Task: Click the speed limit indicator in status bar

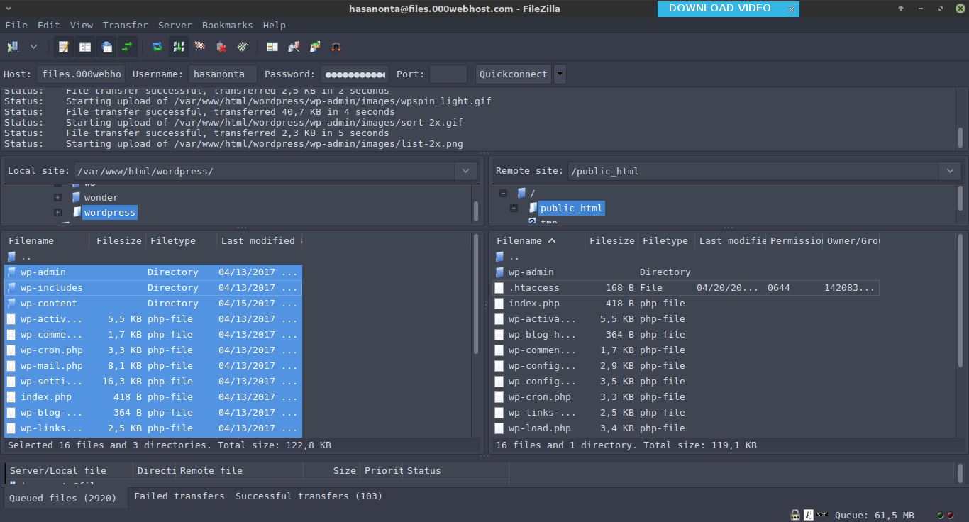Action: 822,515
